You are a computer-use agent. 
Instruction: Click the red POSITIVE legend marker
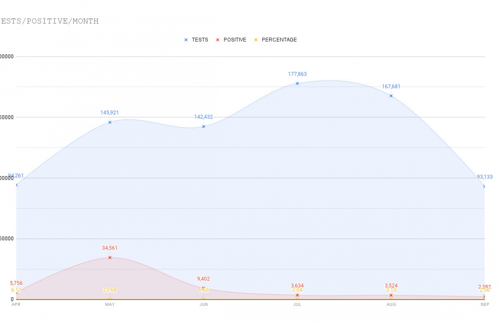tap(218, 40)
